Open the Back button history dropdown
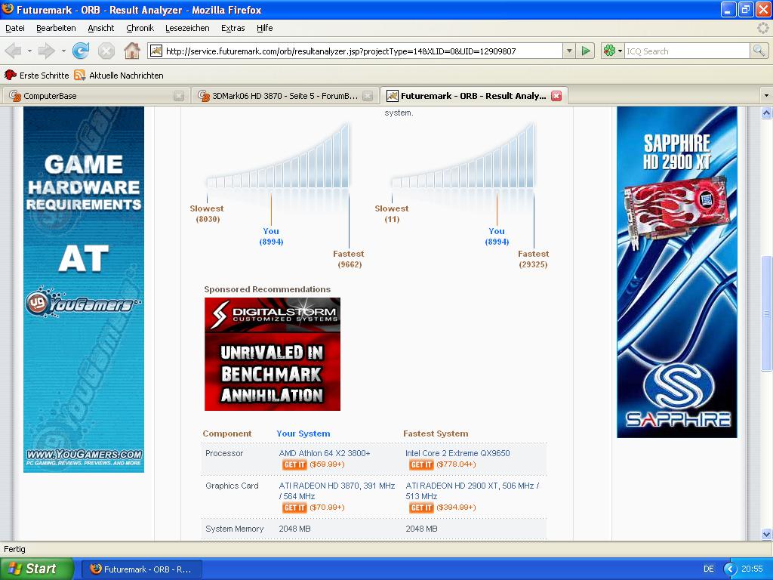The height and width of the screenshot is (580, 773). coord(29,51)
